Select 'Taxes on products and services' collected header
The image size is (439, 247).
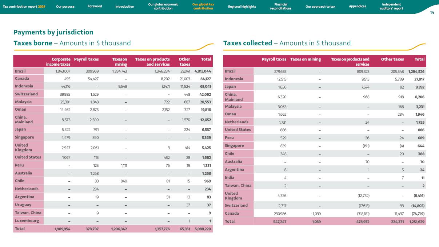tap(350, 62)
